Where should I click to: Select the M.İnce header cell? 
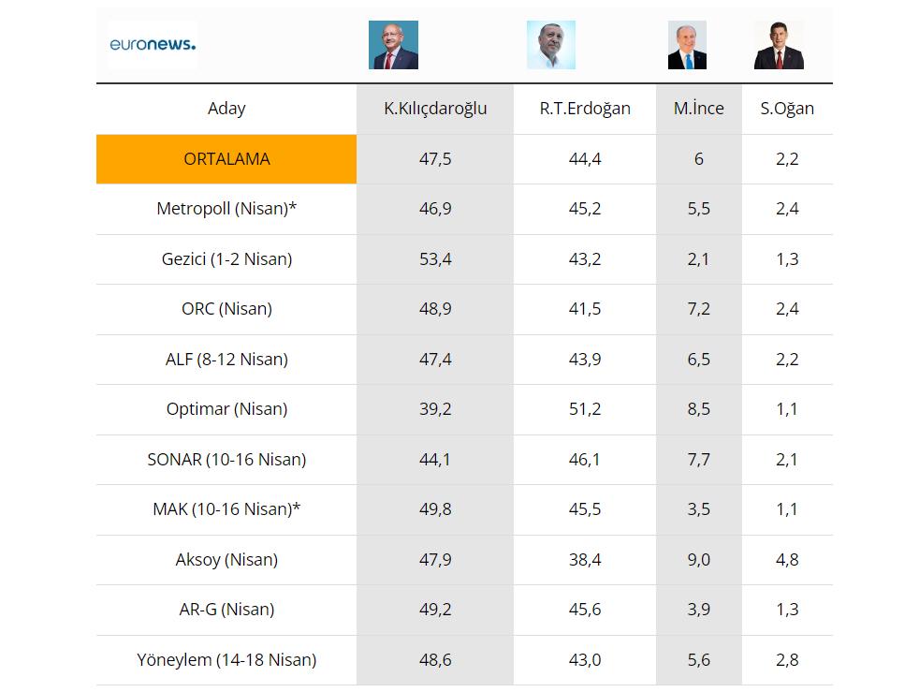pyautogui.click(x=698, y=109)
